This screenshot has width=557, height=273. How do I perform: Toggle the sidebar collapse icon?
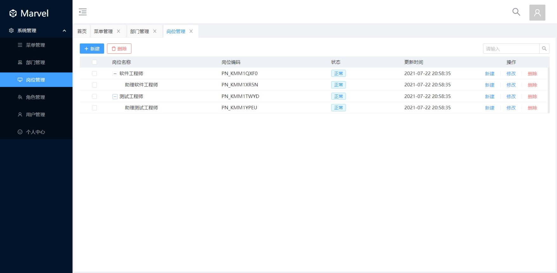pyautogui.click(x=83, y=12)
